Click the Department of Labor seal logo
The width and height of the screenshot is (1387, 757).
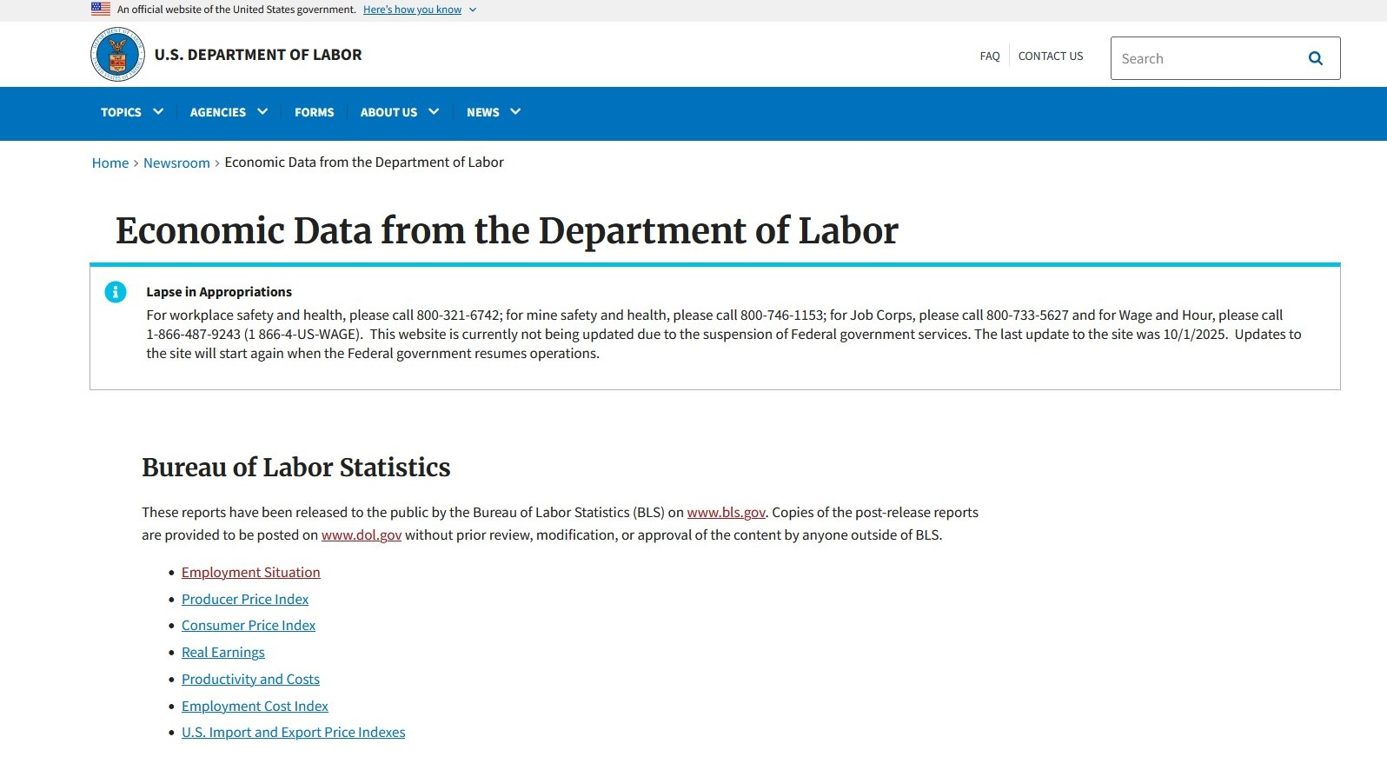(x=117, y=55)
